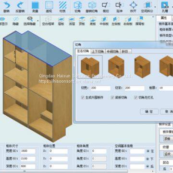This screenshot has height=173, width=173.
Task: Click the cut width field showing 200
Action: point(100,88)
